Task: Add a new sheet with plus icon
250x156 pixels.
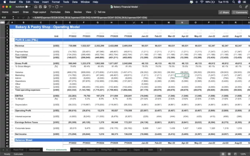Action: pyautogui.click(x=161, y=150)
